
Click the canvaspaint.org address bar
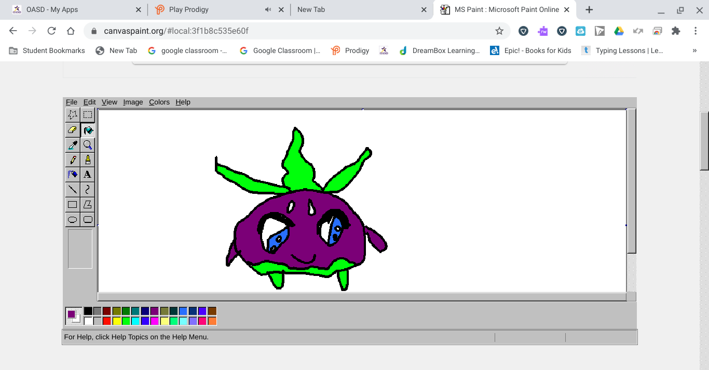tap(291, 31)
